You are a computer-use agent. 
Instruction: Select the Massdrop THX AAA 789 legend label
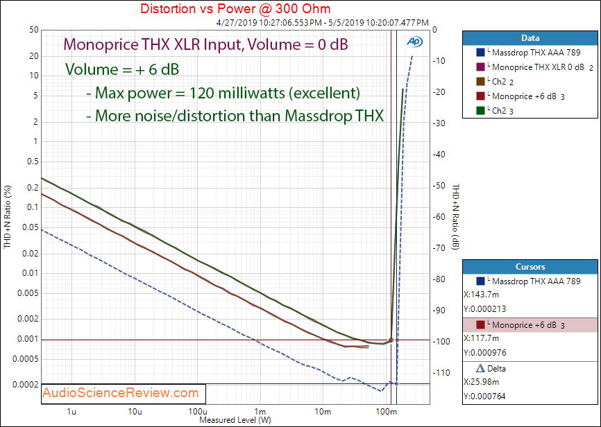(536, 53)
